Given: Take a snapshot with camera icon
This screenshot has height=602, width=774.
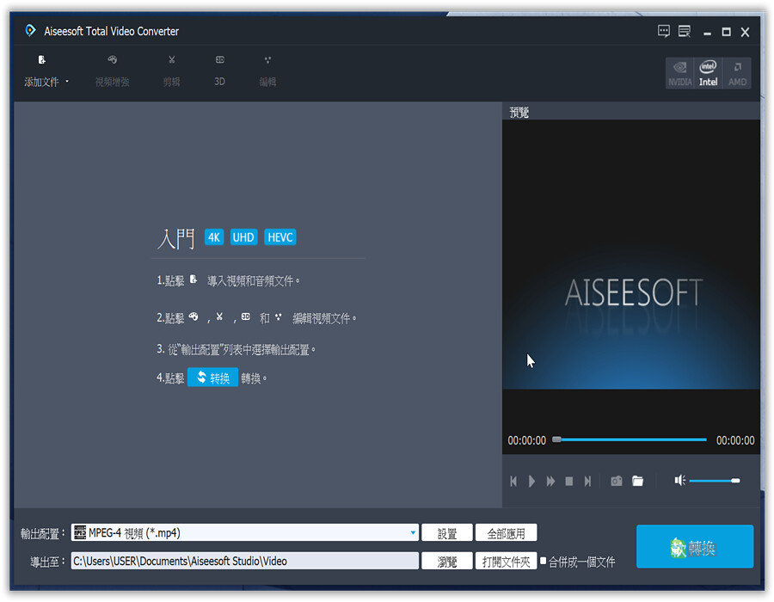Looking at the screenshot, I should tap(617, 481).
